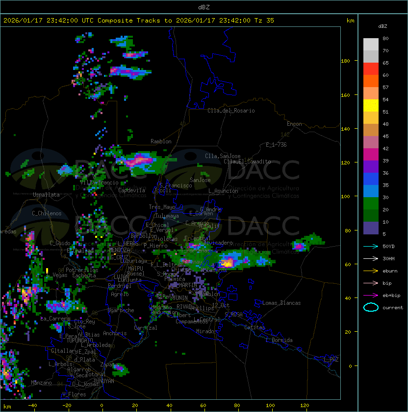Click the 'Catitas' map label
The width and height of the screenshot is (408, 412).
point(255,327)
